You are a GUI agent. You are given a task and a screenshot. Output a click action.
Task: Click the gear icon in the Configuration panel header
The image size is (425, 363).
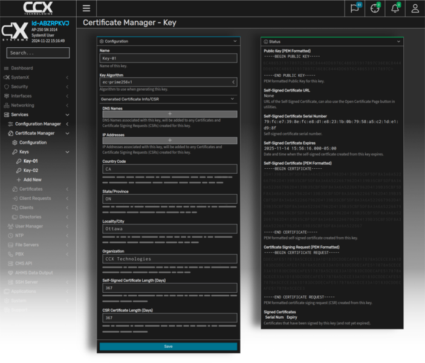tap(102, 41)
